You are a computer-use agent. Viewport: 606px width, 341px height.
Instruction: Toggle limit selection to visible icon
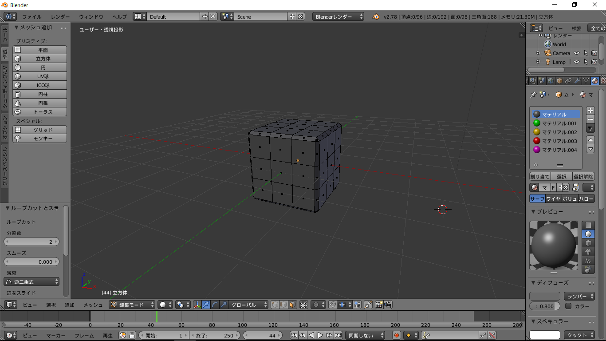point(303,305)
